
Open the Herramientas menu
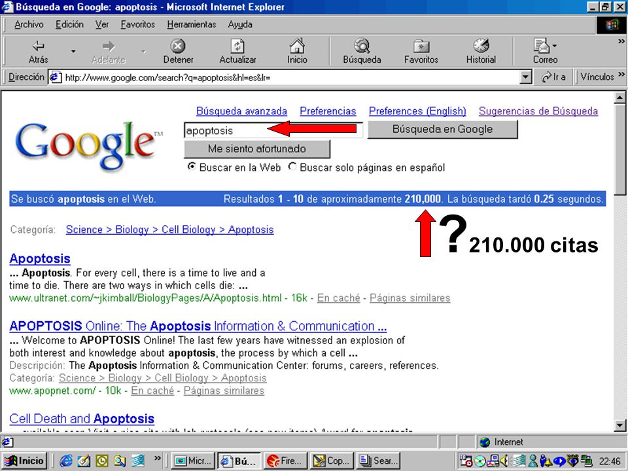192,24
